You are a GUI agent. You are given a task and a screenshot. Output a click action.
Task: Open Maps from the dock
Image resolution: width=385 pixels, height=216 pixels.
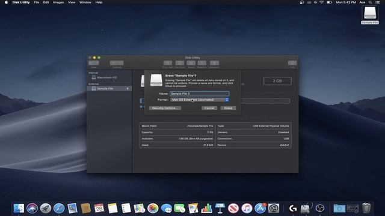tap(140, 208)
